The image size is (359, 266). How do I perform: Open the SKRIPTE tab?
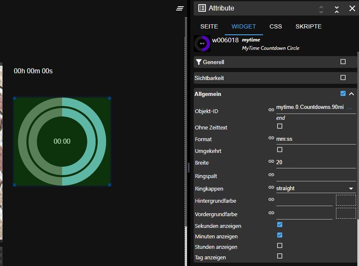click(308, 26)
